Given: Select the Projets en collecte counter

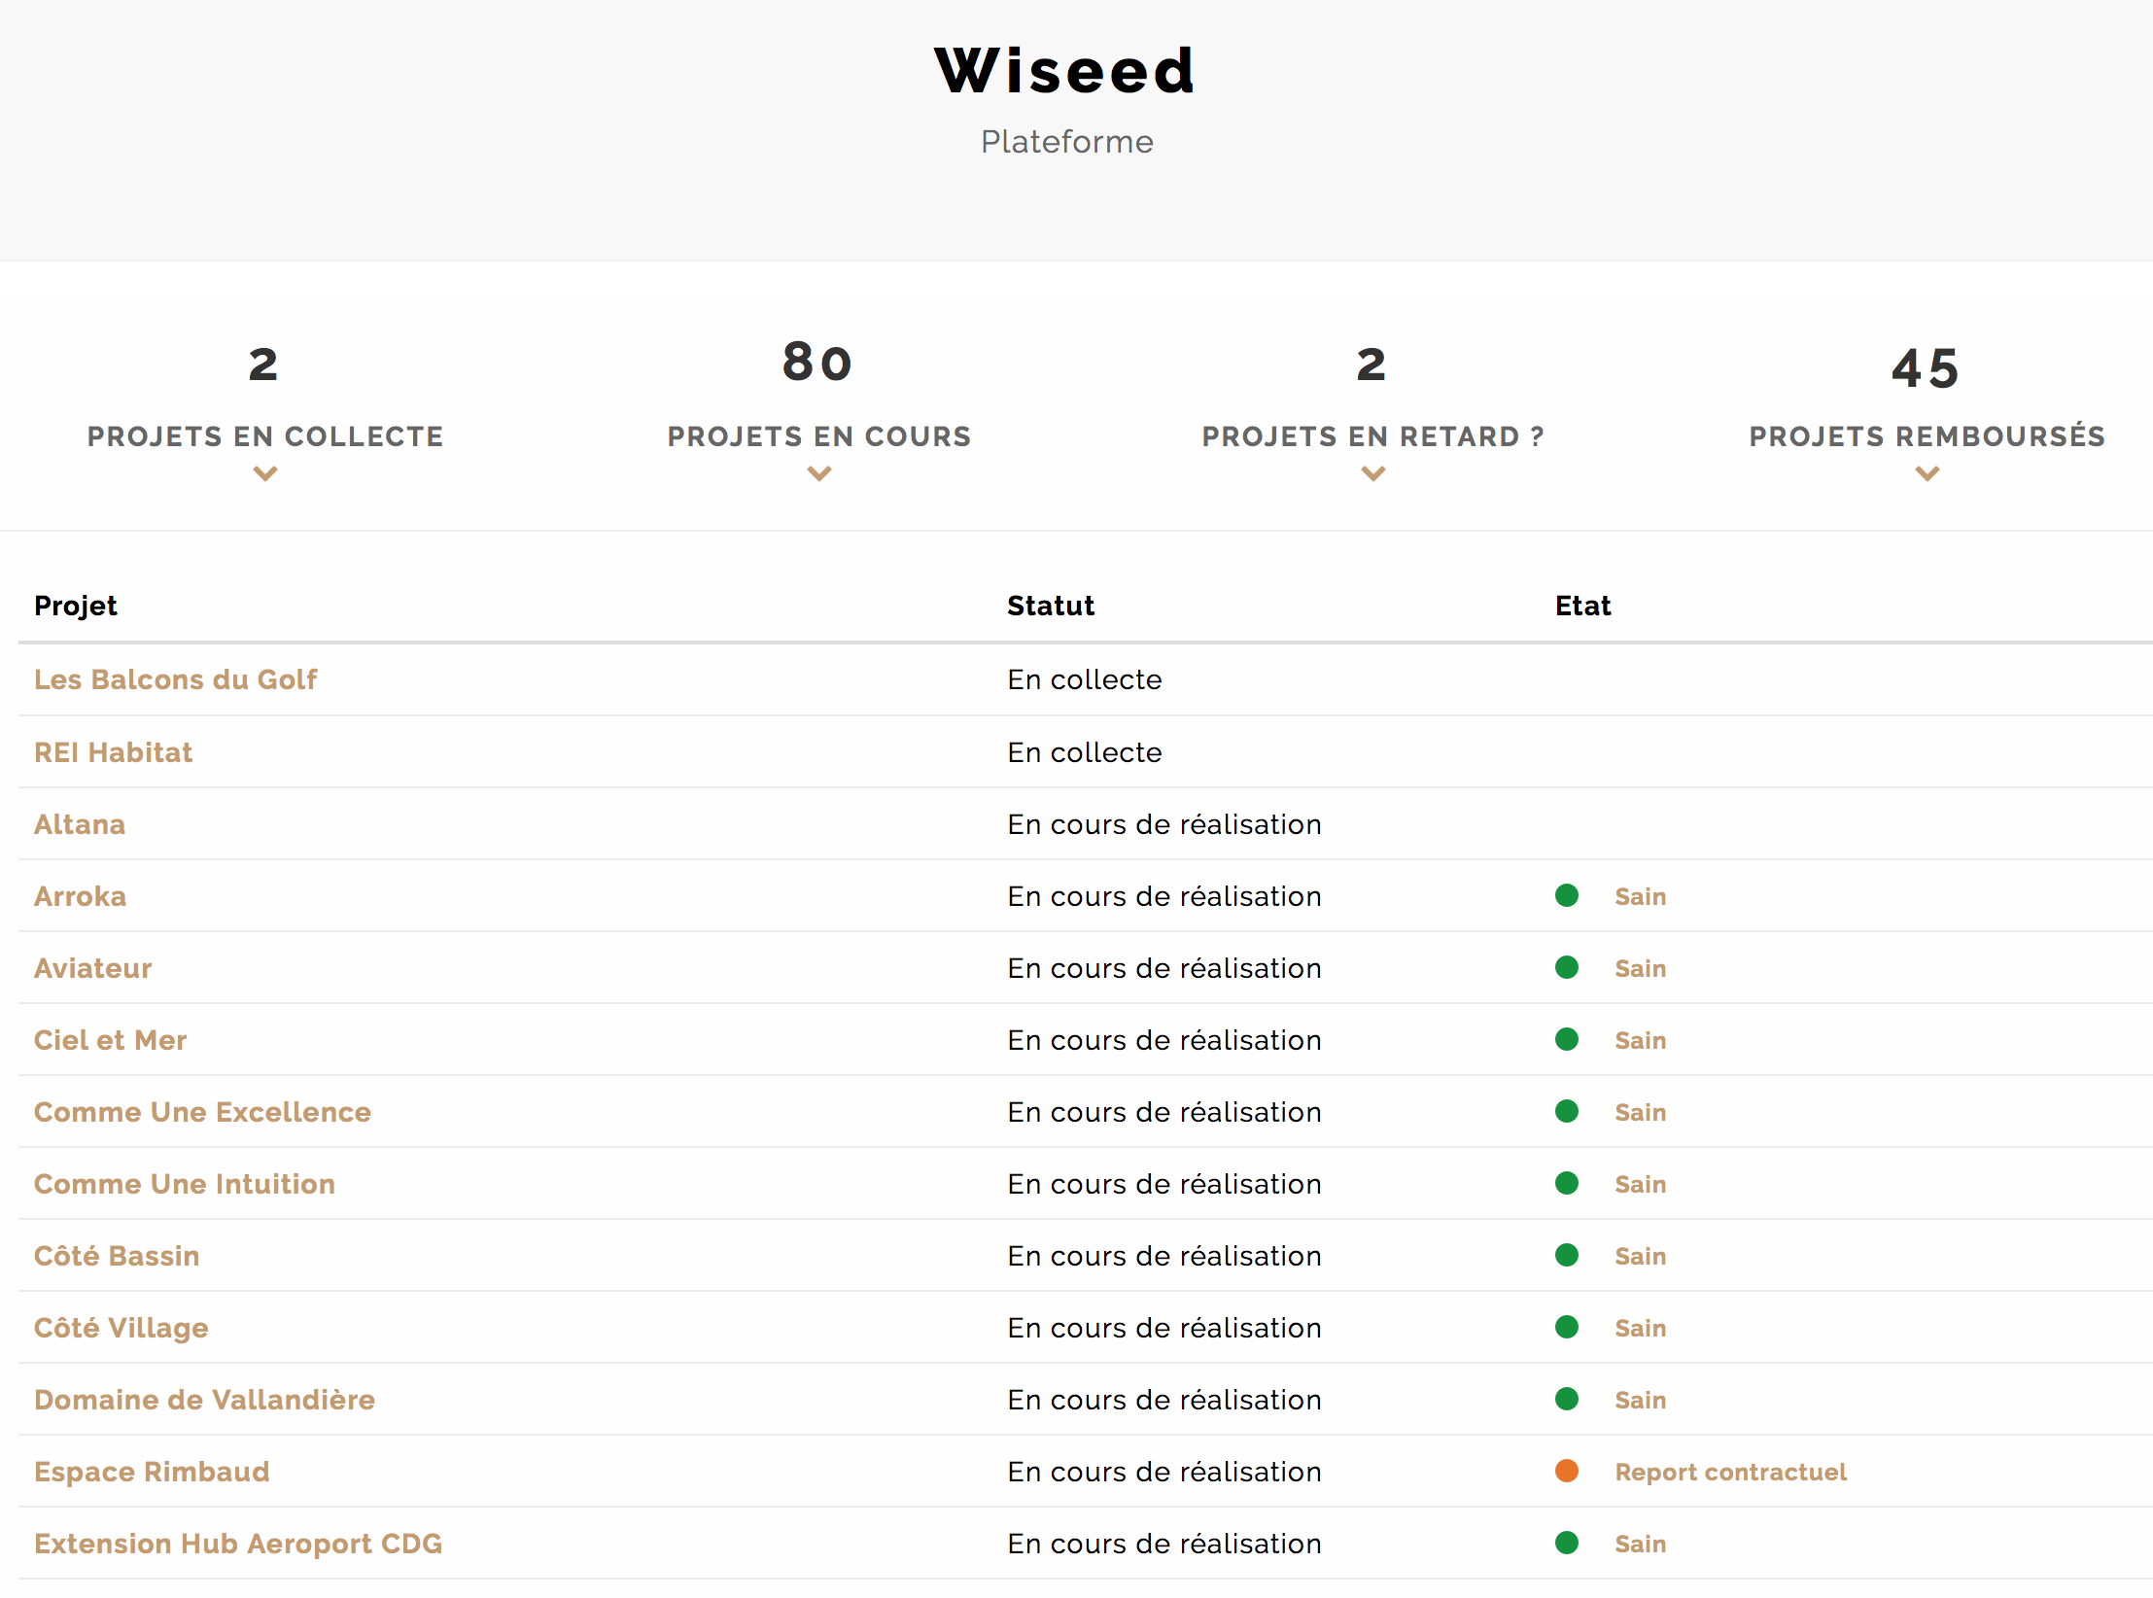Looking at the screenshot, I should 265,409.
